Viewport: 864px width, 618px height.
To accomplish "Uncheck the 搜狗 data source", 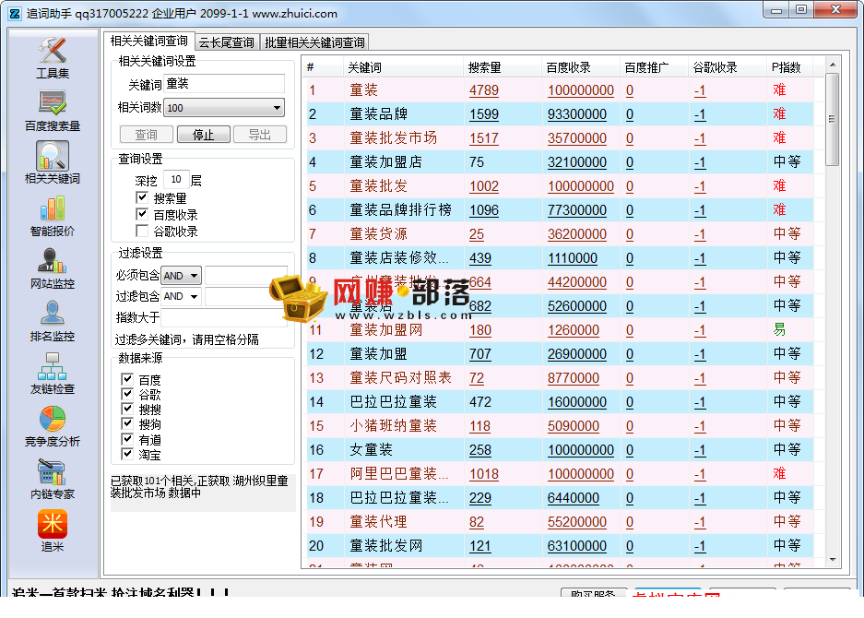I will coord(127,423).
